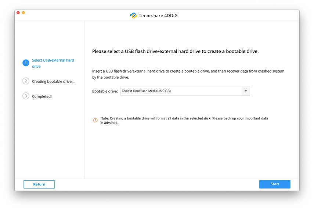Click the 'Bootable drive:' label
Screen dimensions: 314x210
pyautogui.click(x=105, y=91)
